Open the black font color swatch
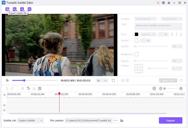188x128 pixels. 137,34
